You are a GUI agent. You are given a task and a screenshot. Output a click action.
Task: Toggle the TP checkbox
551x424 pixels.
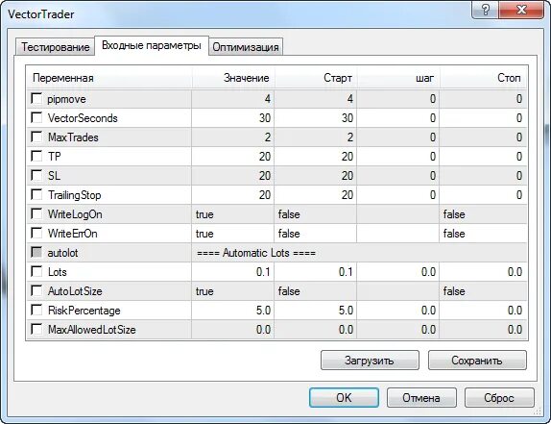[36, 156]
